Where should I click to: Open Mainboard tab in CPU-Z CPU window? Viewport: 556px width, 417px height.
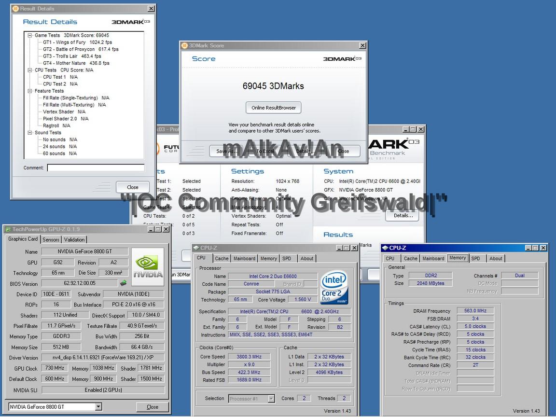coord(244,259)
